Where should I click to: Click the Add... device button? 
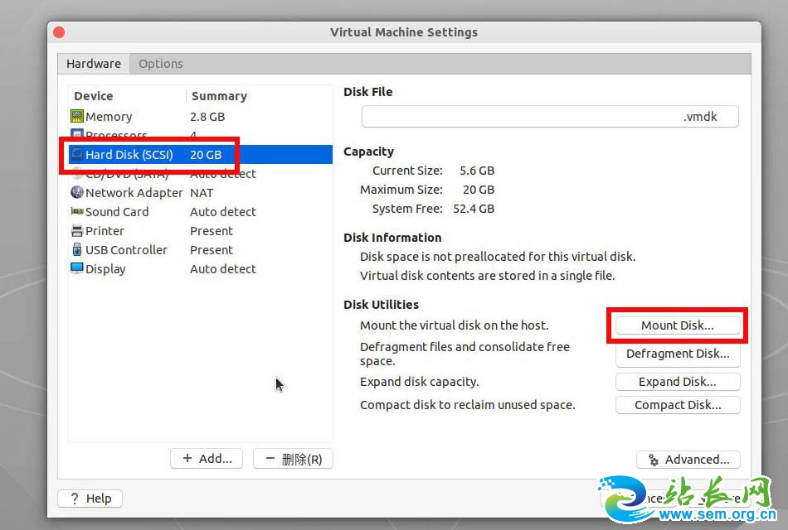pyautogui.click(x=207, y=459)
